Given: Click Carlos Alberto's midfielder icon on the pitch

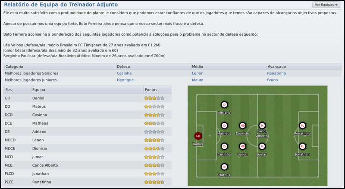Looking at the screenshot, I should coord(262,125).
